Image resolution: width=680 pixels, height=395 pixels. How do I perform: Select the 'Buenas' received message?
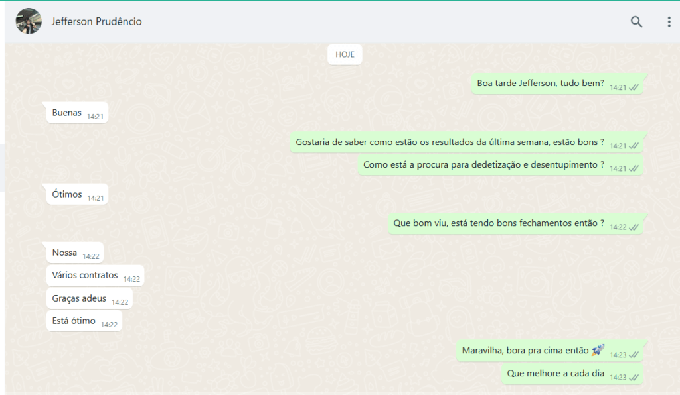click(x=67, y=113)
